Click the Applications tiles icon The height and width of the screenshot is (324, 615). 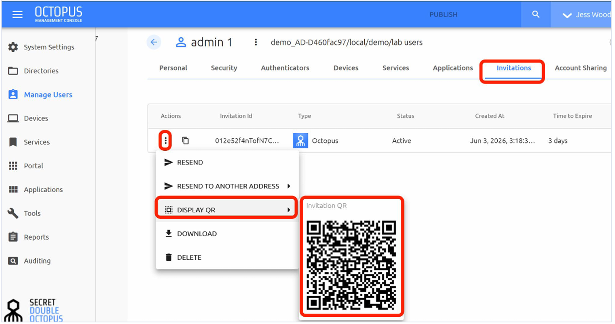tap(13, 189)
